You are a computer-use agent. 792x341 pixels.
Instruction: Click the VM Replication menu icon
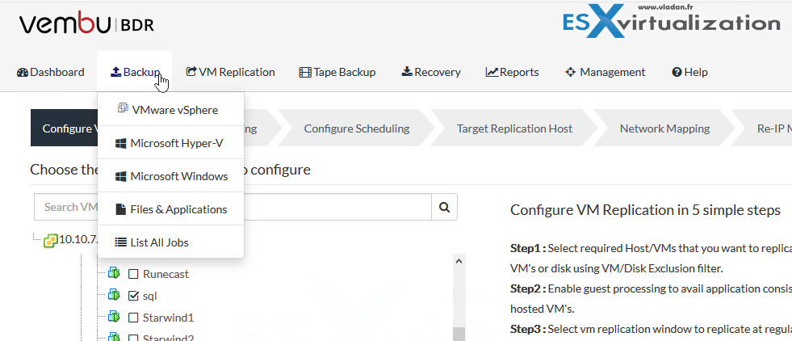tap(191, 72)
